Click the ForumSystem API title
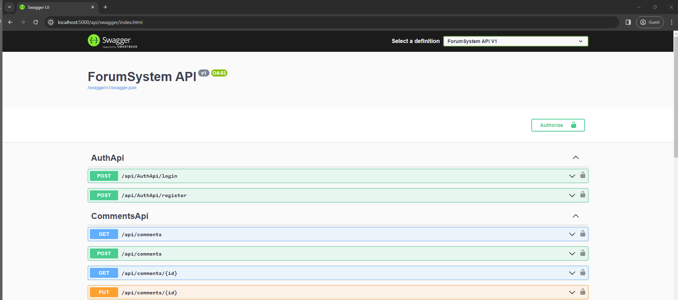 pyautogui.click(x=142, y=76)
